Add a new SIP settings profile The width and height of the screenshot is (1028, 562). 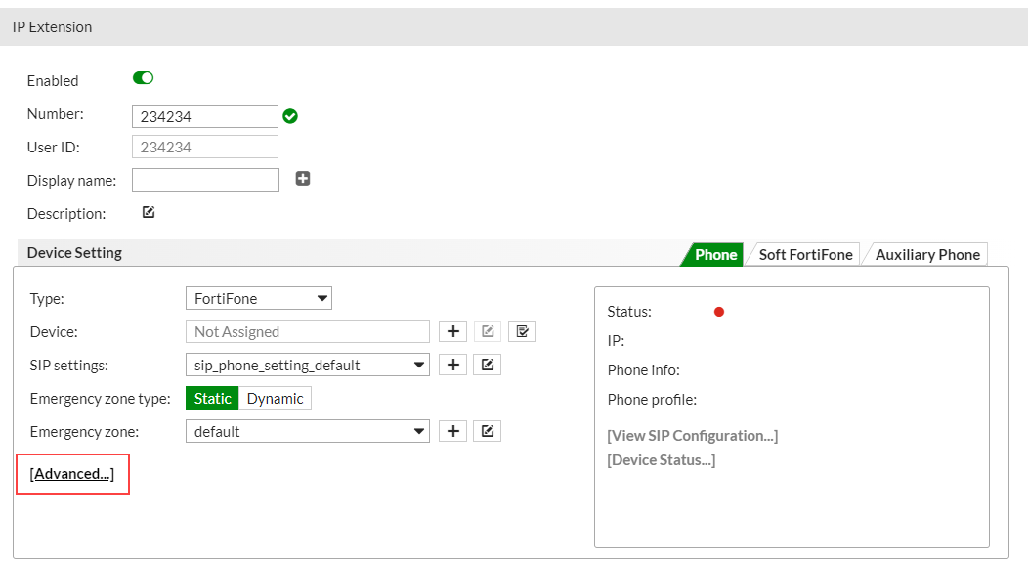453,365
